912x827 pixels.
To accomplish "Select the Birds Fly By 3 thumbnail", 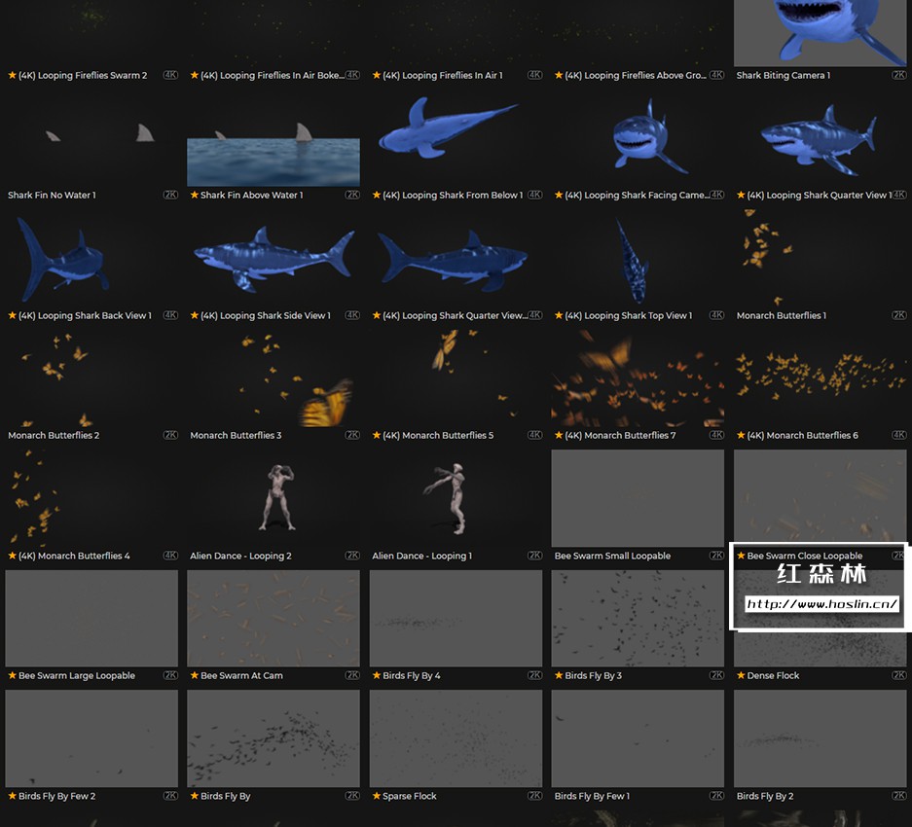I will pyautogui.click(x=638, y=618).
